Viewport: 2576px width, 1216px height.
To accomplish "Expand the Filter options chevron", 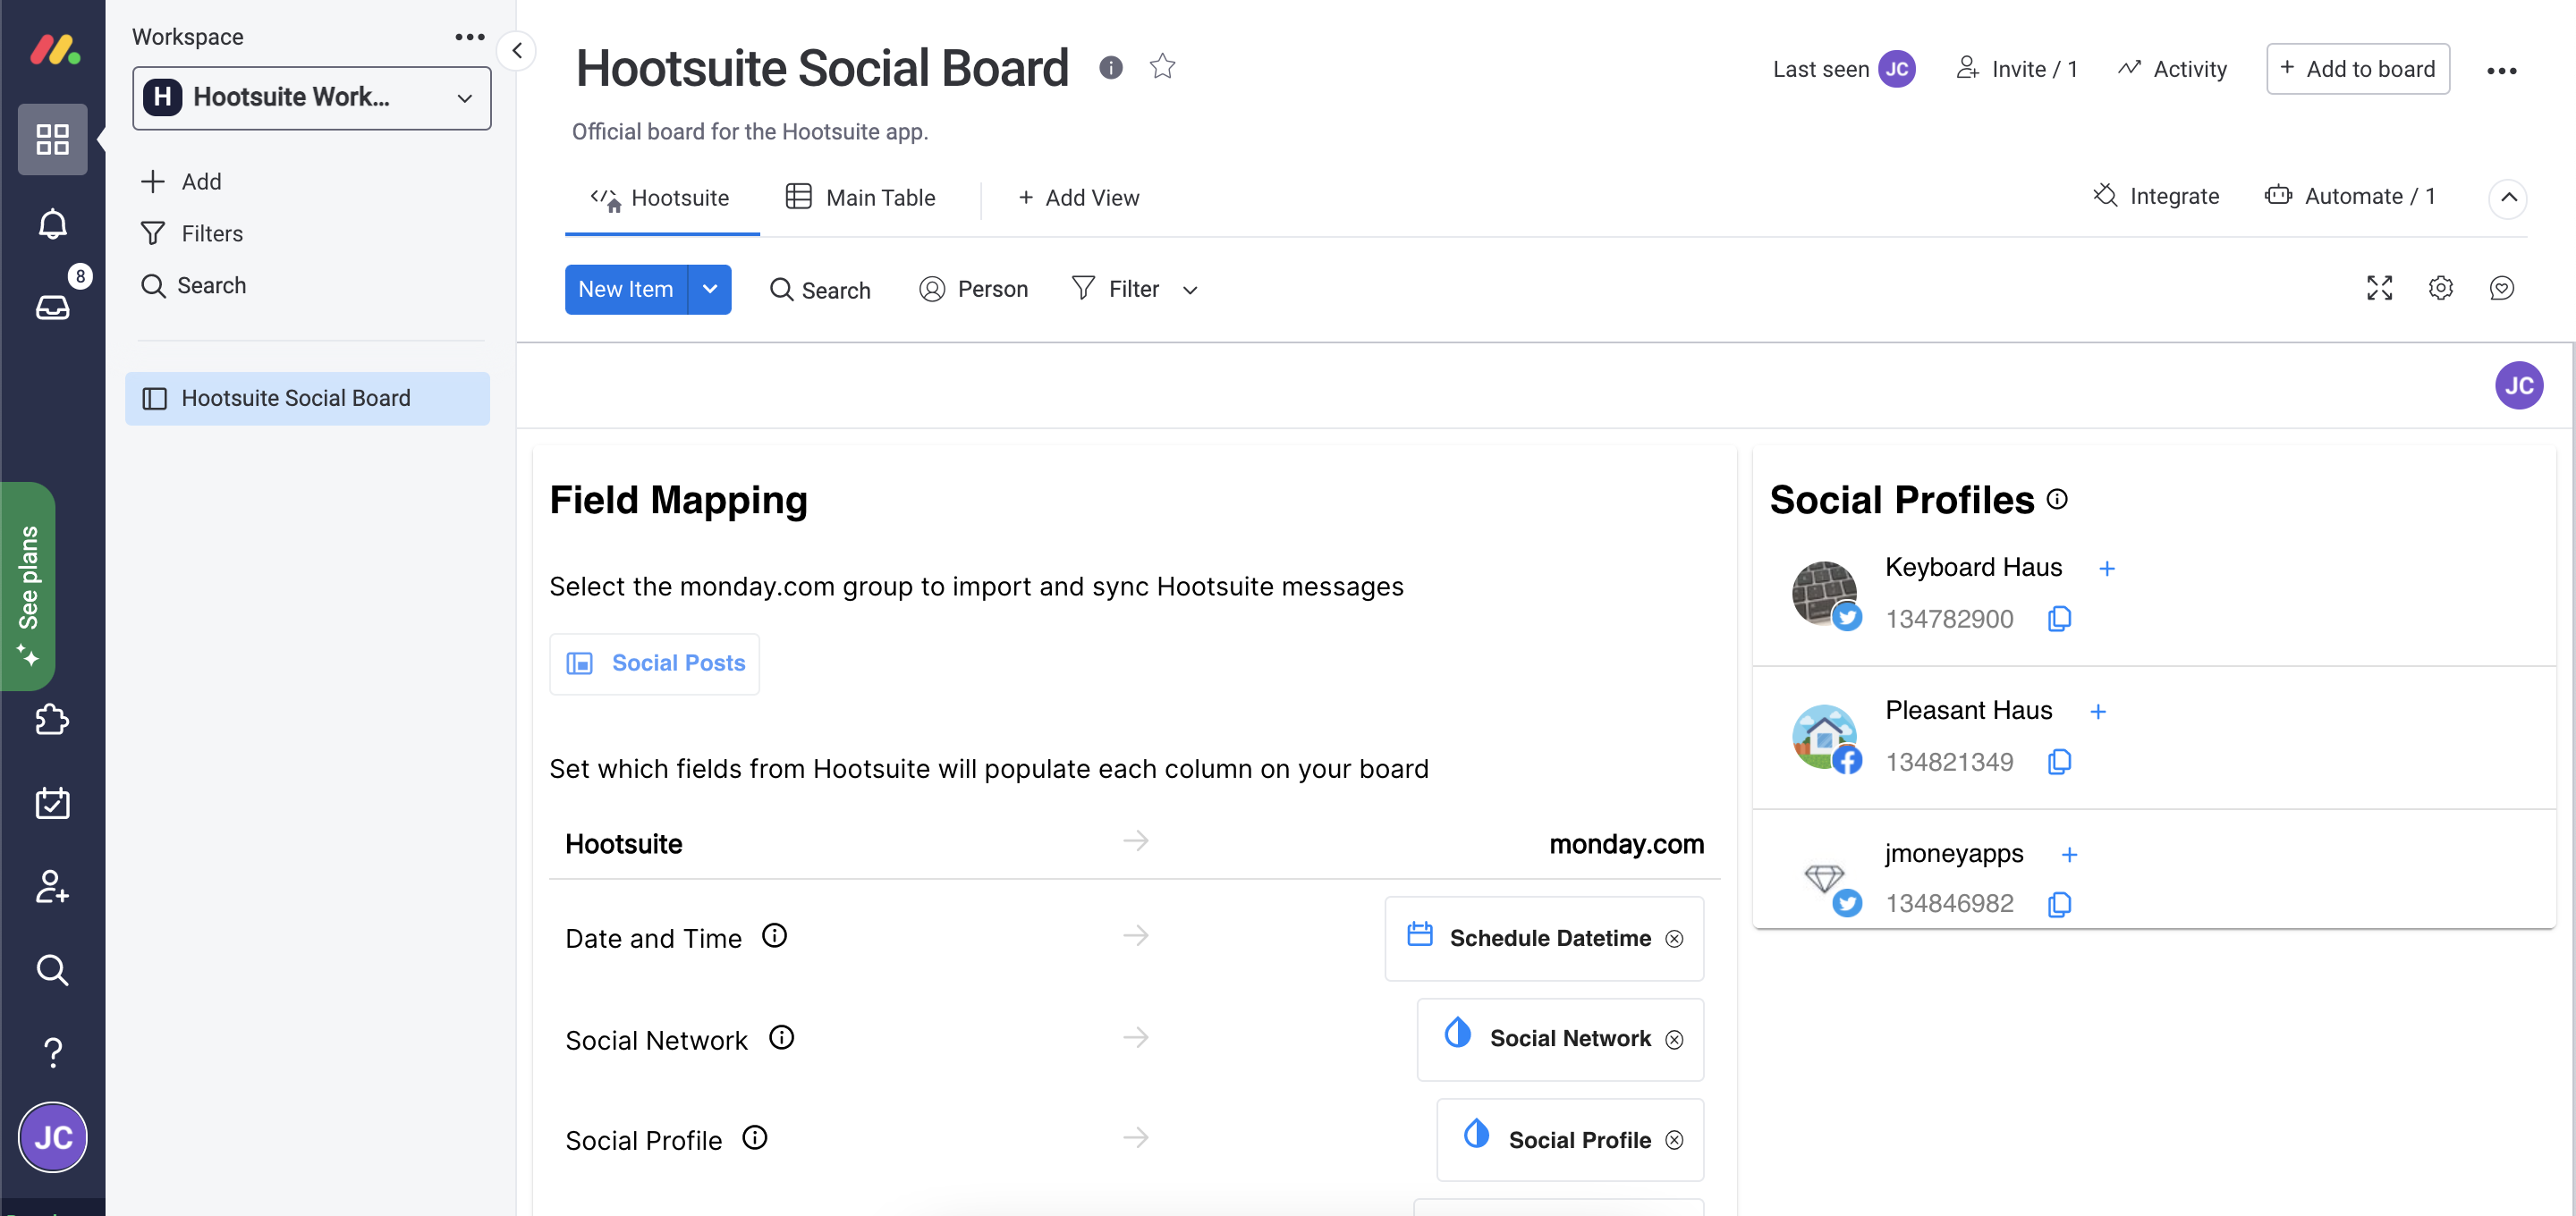I will (1189, 290).
